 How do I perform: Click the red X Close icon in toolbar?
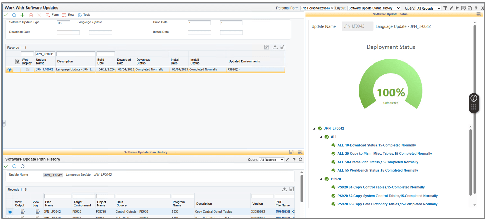39,15
